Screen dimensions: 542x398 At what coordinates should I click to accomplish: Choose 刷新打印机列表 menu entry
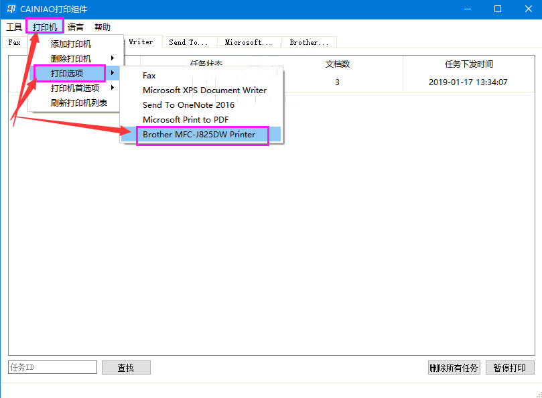(79, 103)
